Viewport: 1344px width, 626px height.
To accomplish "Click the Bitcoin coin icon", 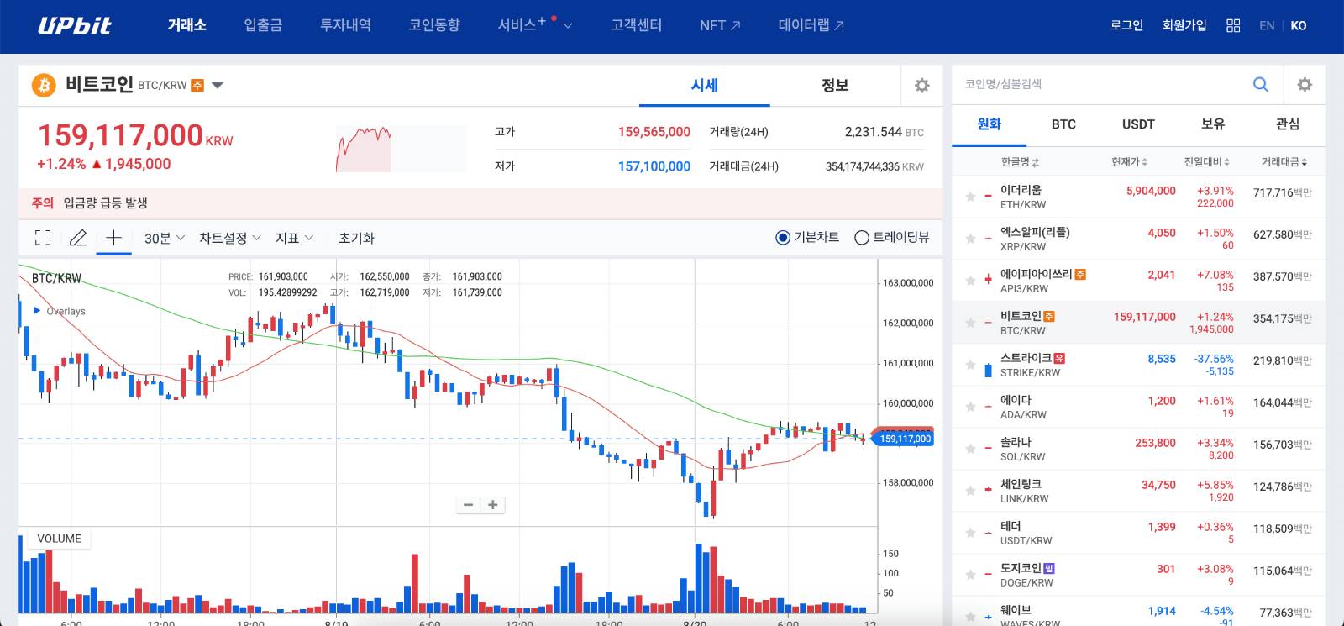I will [43, 85].
